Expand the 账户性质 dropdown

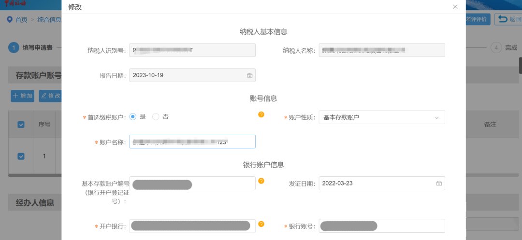pyautogui.click(x=382, y=117)
